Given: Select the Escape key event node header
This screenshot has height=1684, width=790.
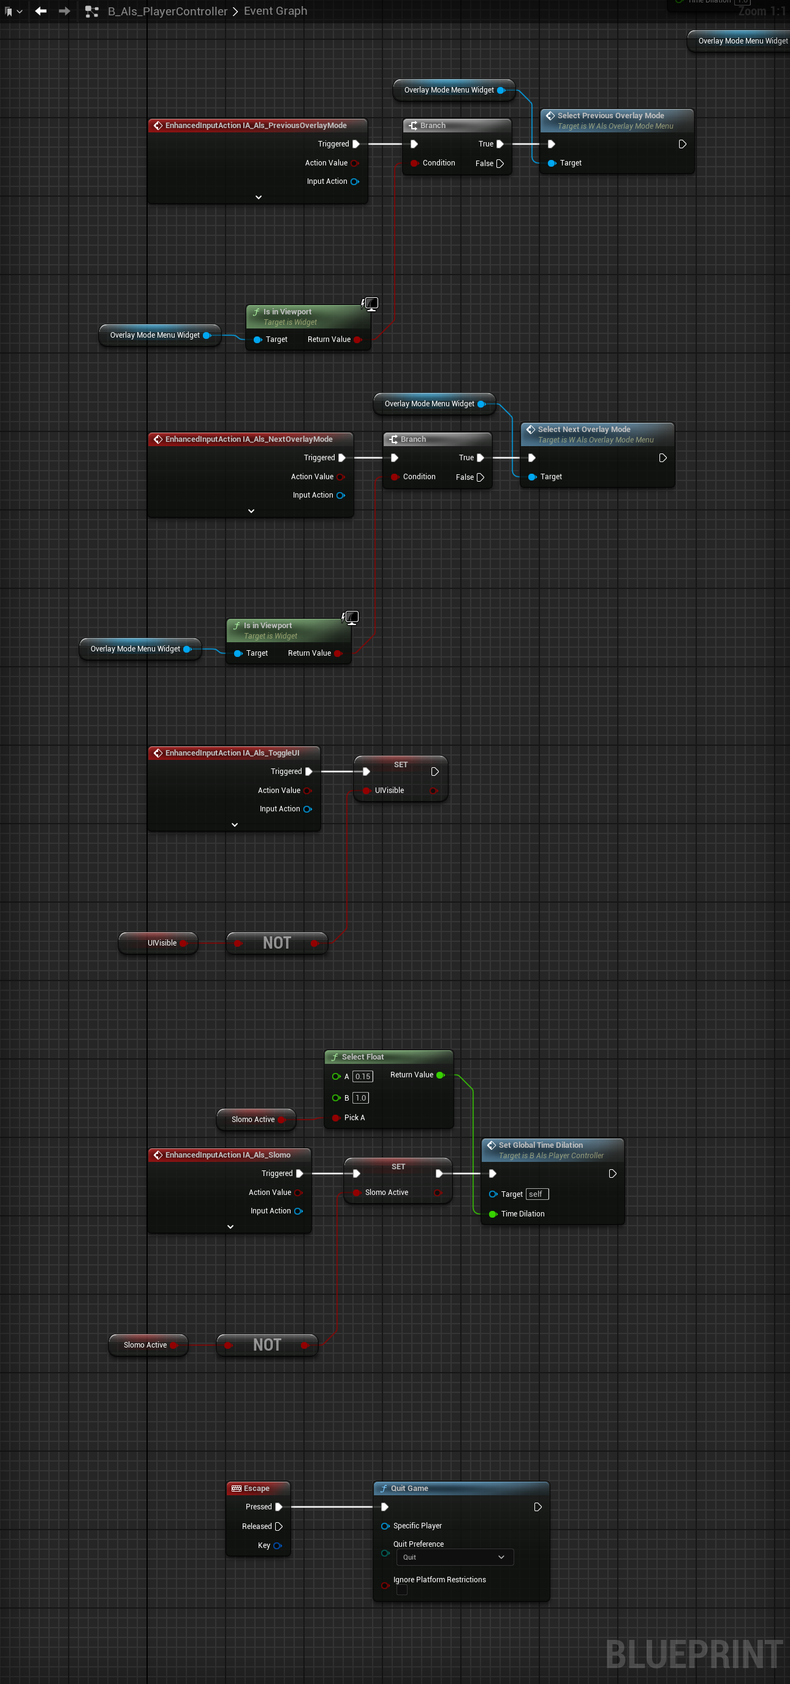Looking at the screenshot, I should [257, 1488].
